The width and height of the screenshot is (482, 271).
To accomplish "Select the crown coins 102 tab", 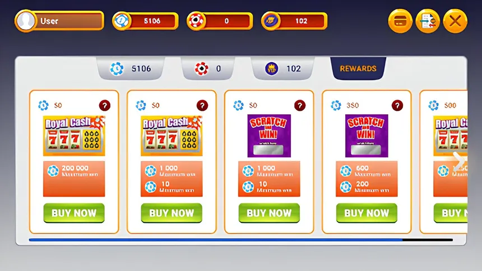I will point(283,68).
